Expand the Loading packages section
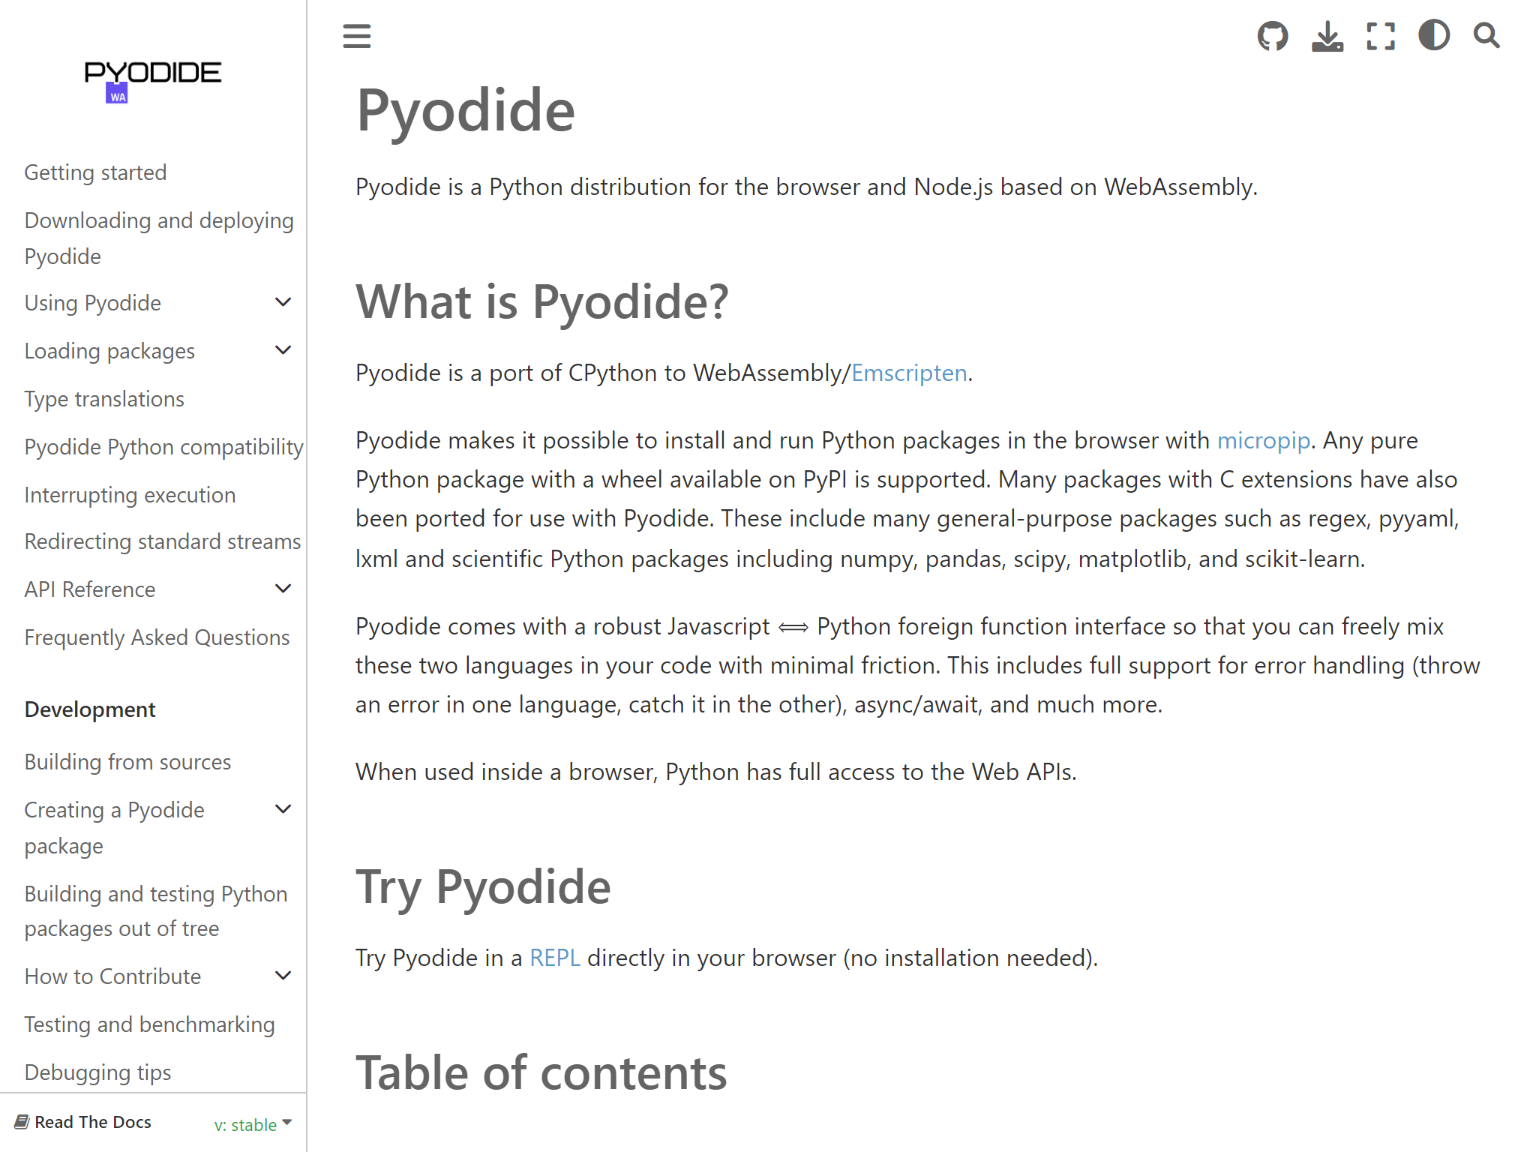This screenshot has height=1152, width=1536. pyautogui.click(x=283, y=349)
